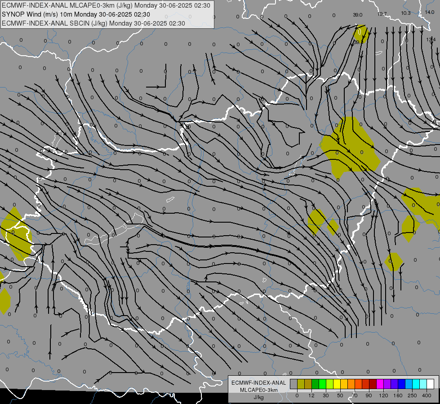Click the 250 tick label on the color scale
This screenshot has height=404, width=440.
(412, 395)
